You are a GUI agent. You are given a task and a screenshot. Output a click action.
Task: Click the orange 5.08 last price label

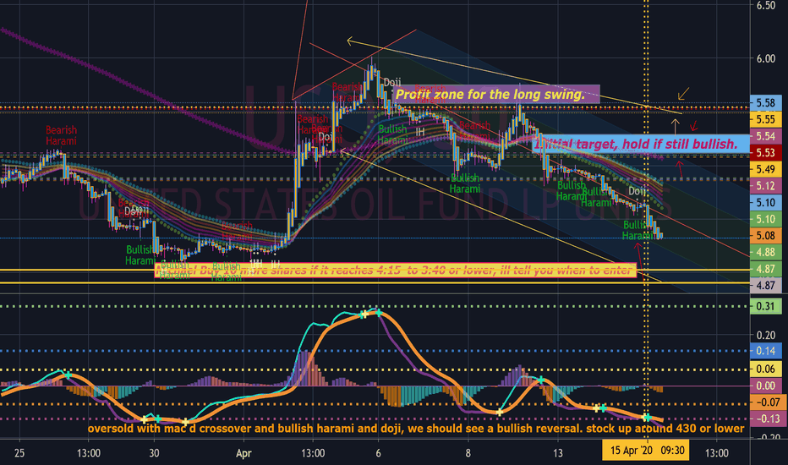765,235
